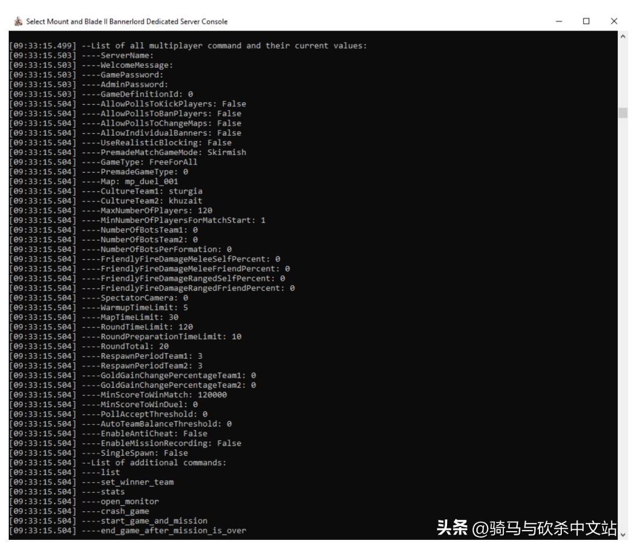The height and width of the screenshot is (551, 632).
Task: Click RoundPreparationTimeLimit: 10 line
Action: 125,336
